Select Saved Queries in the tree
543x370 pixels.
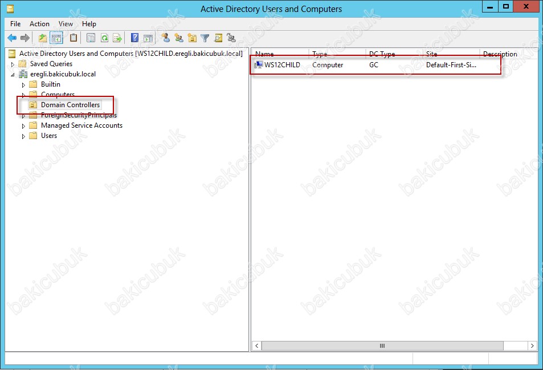tap(51, 64)
